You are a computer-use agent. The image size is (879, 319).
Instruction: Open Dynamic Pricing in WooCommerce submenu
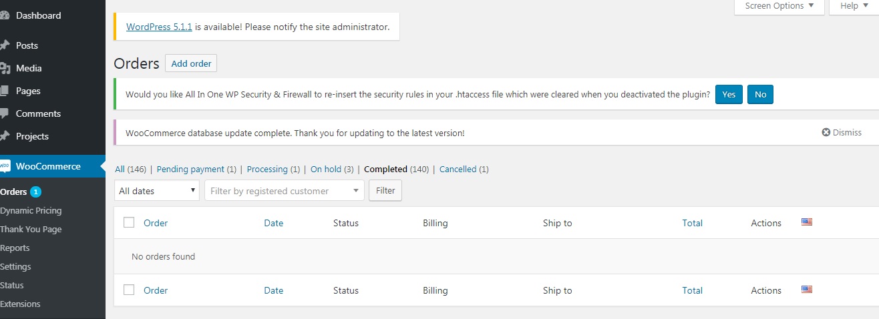click(31, 211)
